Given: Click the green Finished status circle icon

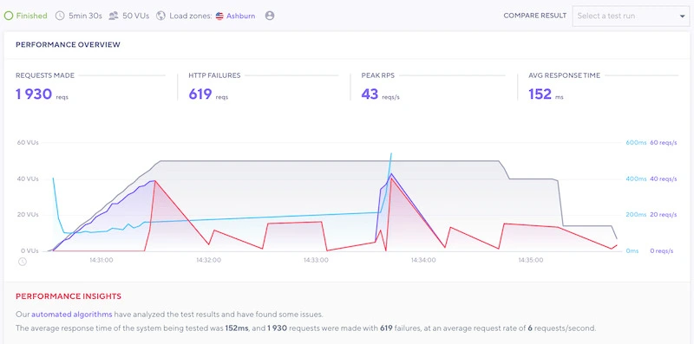Looking at the screenshot, I should click(9, 16).
